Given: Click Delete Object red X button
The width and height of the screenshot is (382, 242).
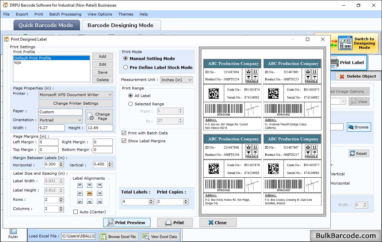Looking at the screenshot, I should [358, 76].
